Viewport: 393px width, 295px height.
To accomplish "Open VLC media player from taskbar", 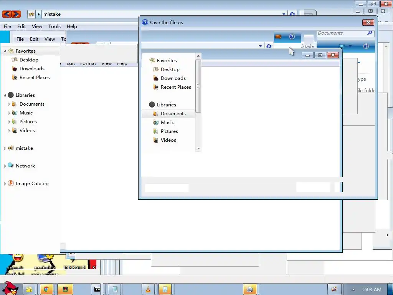I will tap(148, 290).
